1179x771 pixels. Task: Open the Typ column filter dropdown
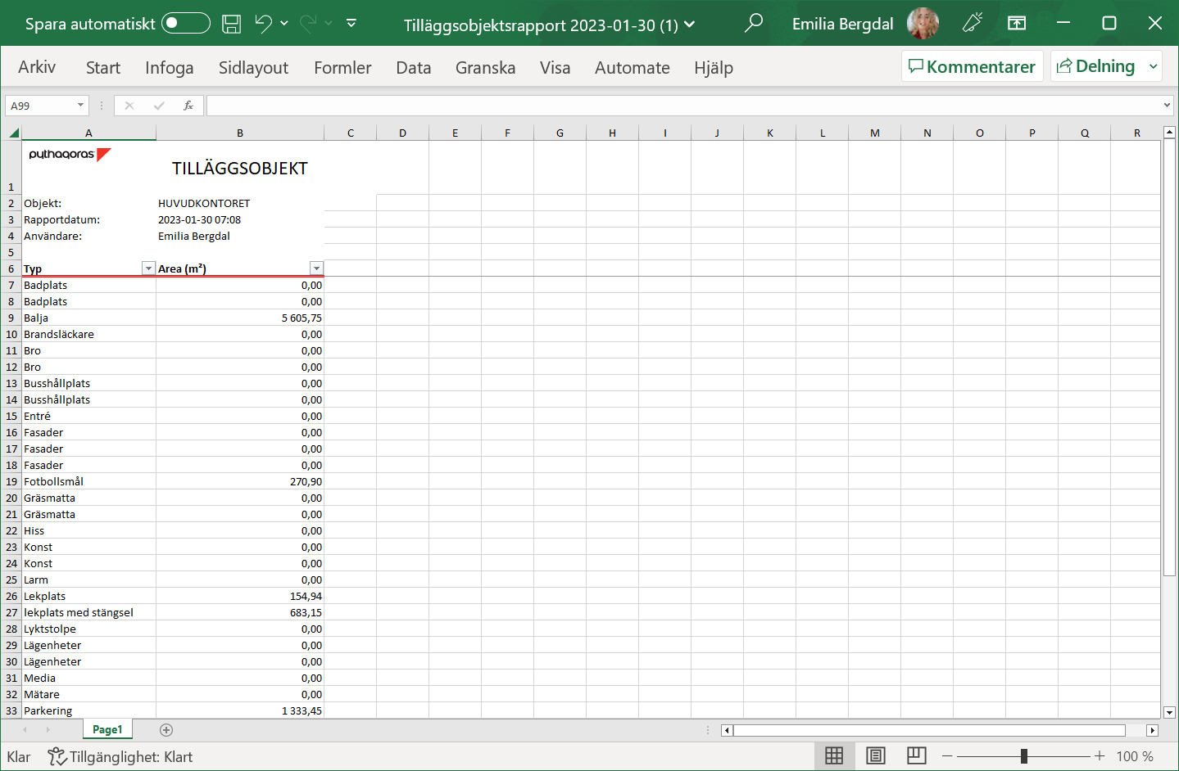(148, 268)
